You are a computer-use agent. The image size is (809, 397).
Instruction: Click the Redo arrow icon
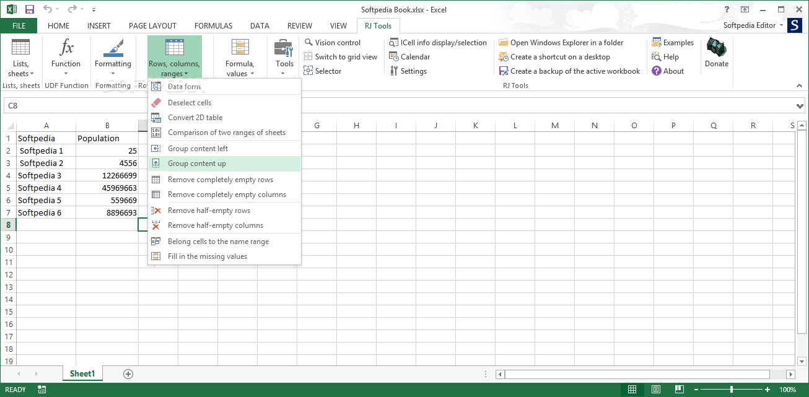[x=73, y=9]
